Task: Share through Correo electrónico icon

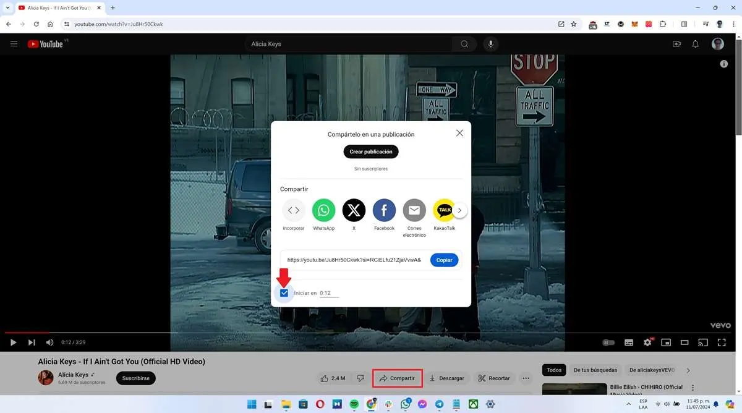Action: (x=414, y=210)
